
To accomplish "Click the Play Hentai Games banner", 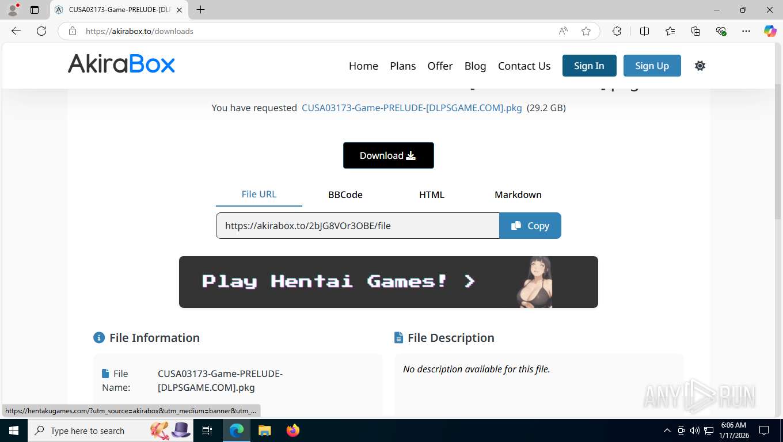I will (x=389, y=282).
